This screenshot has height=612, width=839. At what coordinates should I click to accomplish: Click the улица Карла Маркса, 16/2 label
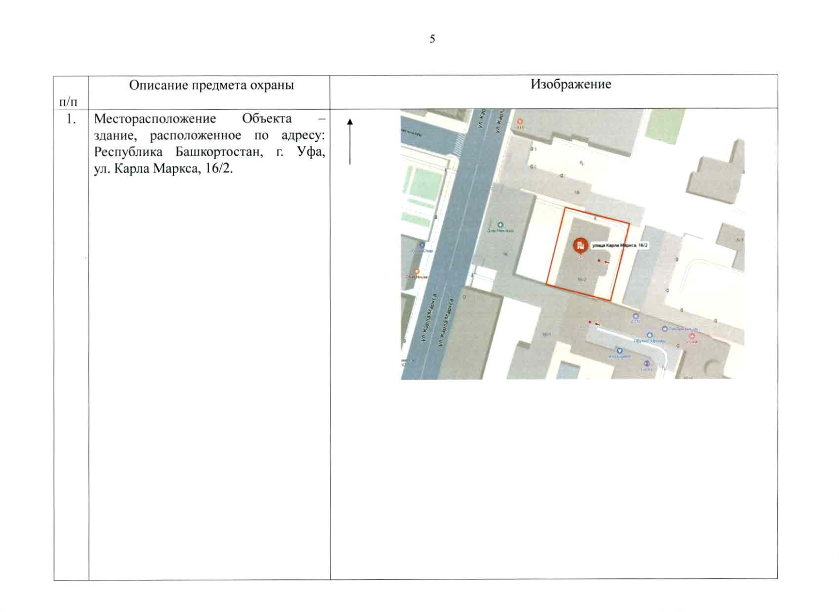pyautogui.click(x=620, y=245)
